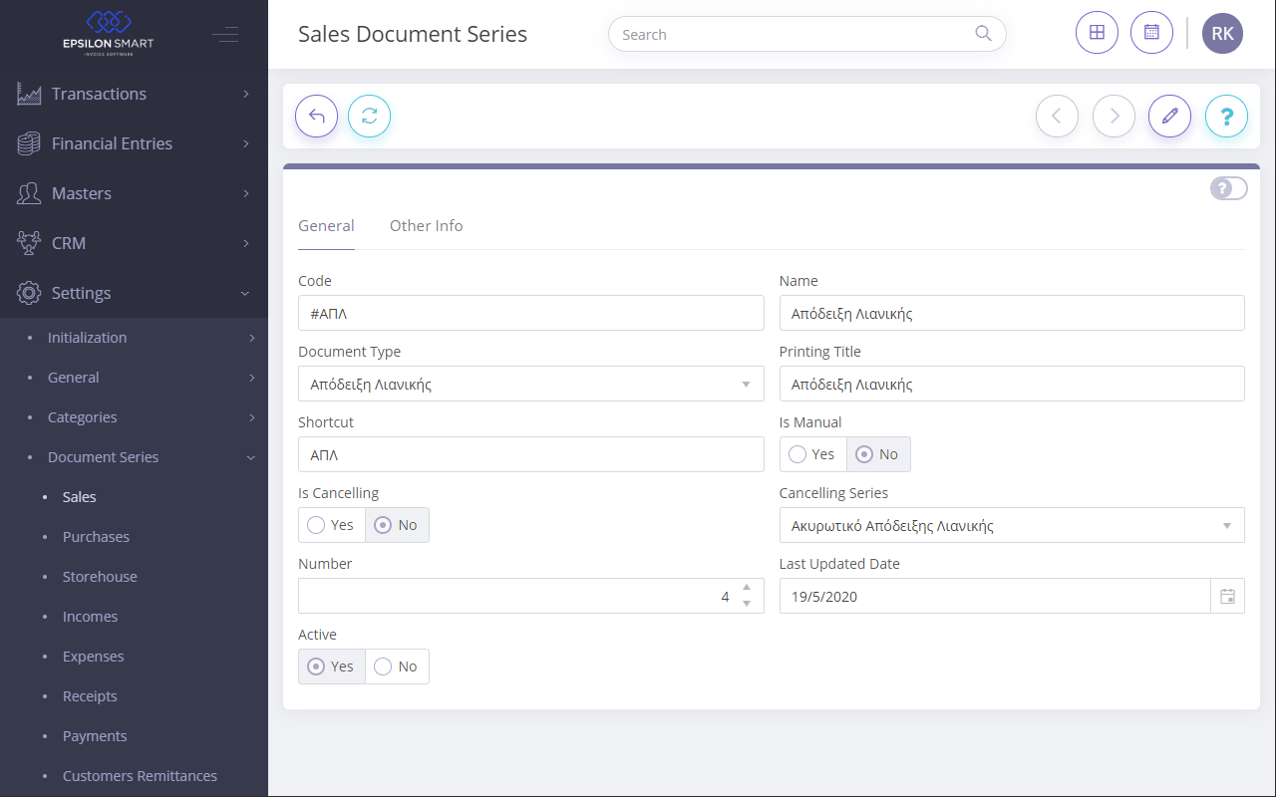This screenshot has width=1276, height=797.
Task: Click the refresh icon in the toolbar
Action: pos(369,116)
